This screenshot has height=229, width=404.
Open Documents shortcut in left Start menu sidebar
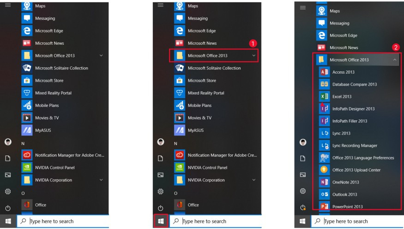(8, 159)
